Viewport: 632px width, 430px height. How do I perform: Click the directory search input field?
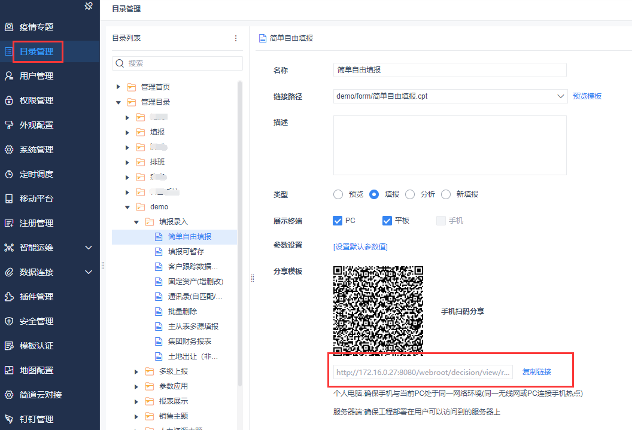tap(177, 63)
